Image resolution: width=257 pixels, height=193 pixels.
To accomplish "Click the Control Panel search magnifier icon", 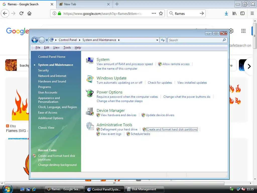I will (224, 40).
